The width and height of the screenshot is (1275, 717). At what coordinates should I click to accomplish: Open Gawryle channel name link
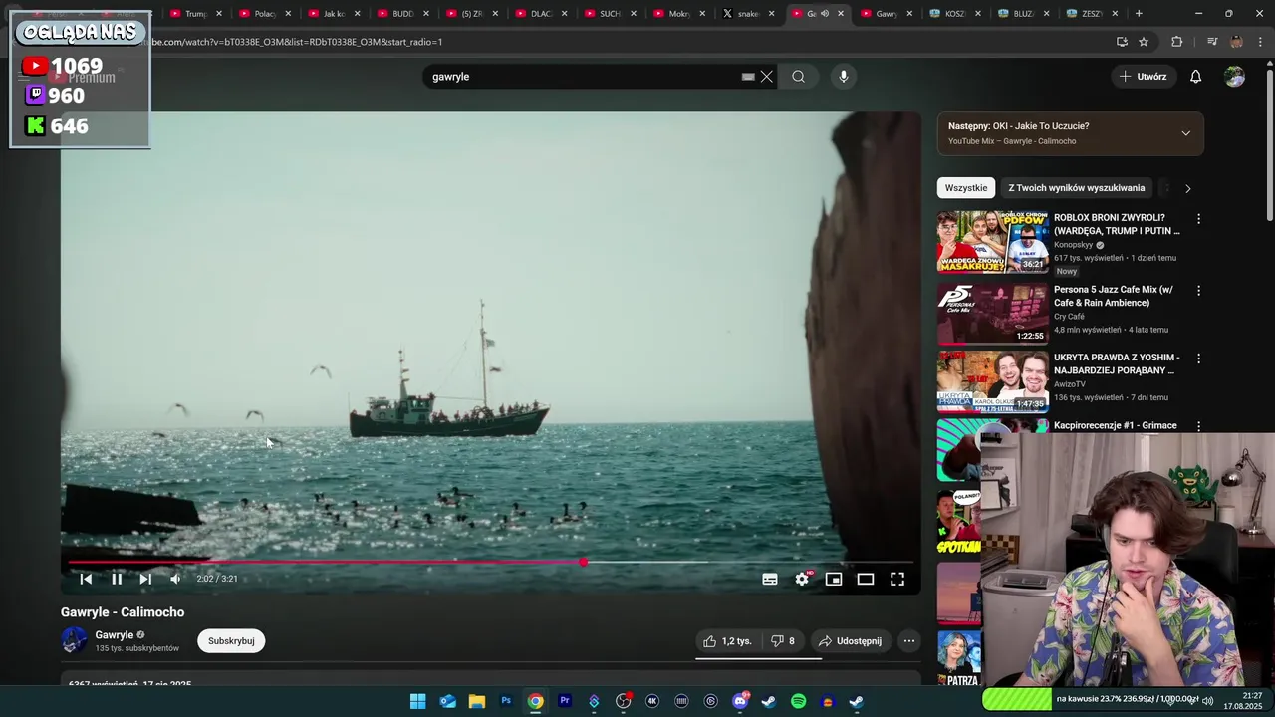point(115,635)
